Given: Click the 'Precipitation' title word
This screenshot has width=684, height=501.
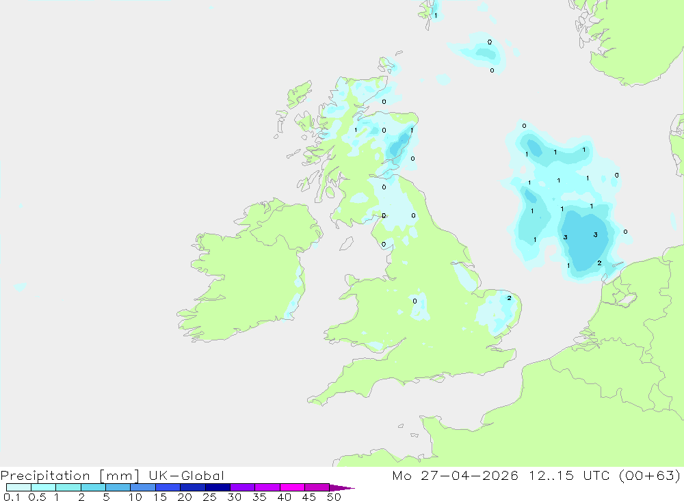Looking at the screenshot, I should point(45,476).
